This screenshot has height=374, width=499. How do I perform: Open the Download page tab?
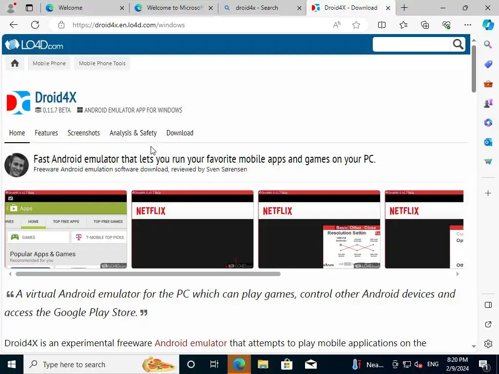tap(180, 133)
